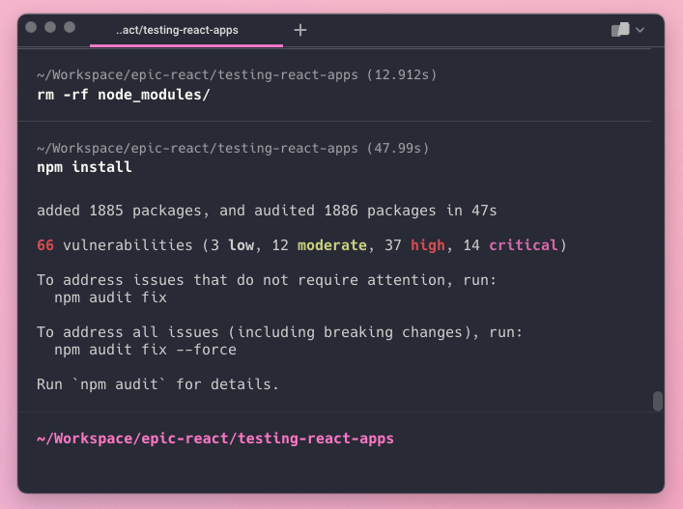The width and height of the screenshot is (683, 509).
Task: Click the added 1885 packages output line
Action: (267, 211)
